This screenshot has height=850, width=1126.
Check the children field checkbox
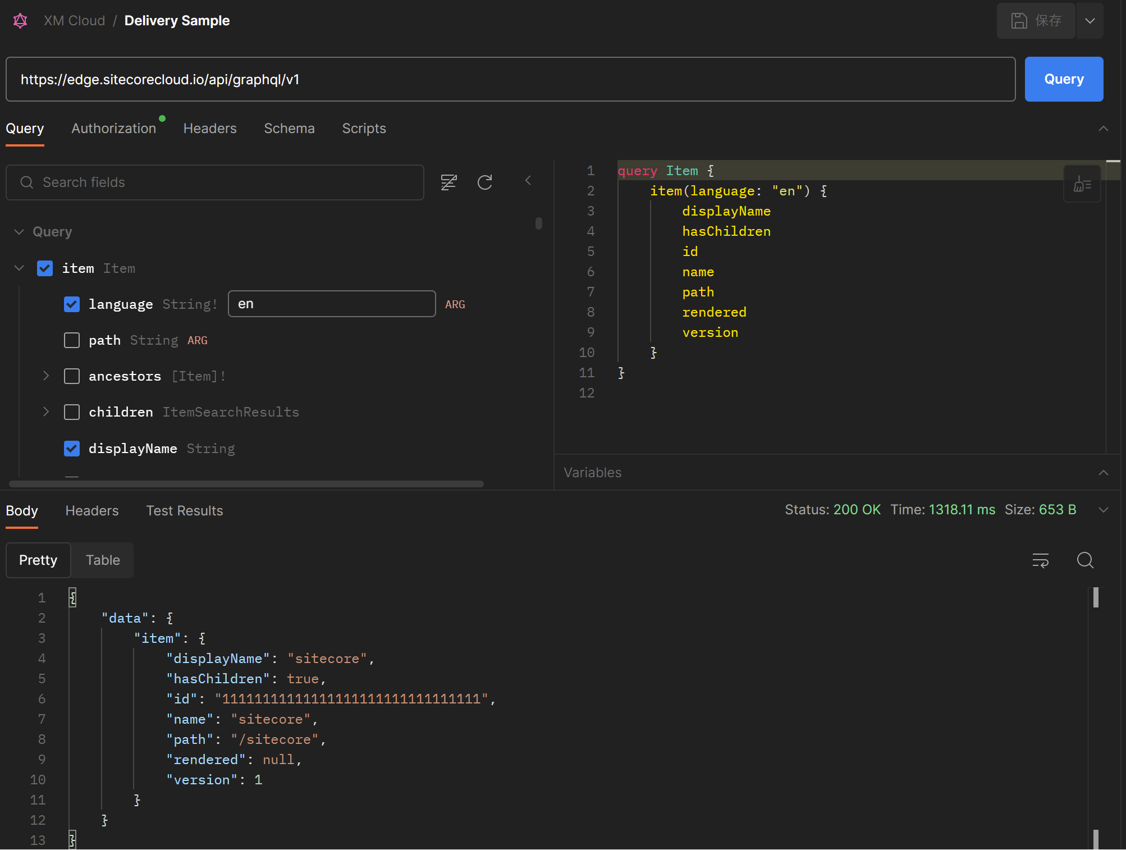[x=72, y=412]
